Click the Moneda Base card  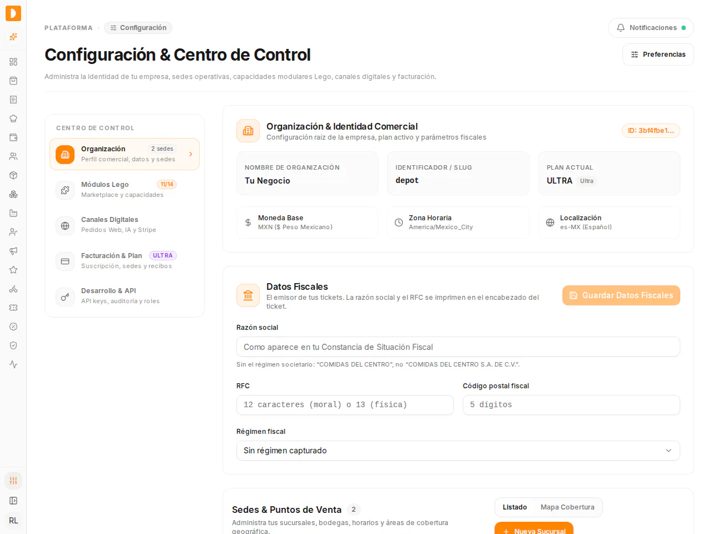tap(307, 222)
